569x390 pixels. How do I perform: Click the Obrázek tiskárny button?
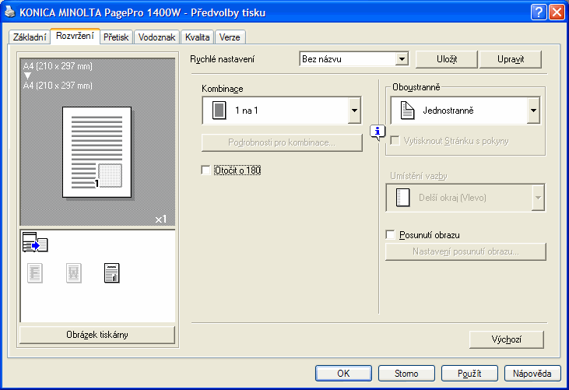pos(97,335)
